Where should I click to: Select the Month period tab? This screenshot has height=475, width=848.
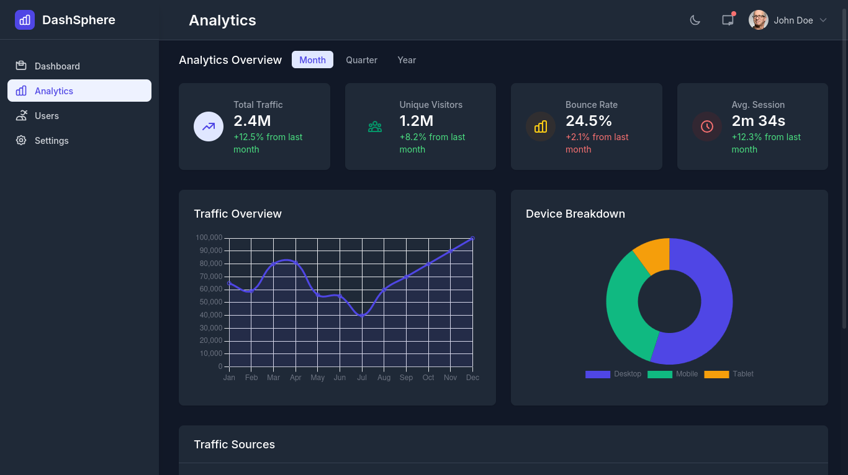(x=312, y=60)
